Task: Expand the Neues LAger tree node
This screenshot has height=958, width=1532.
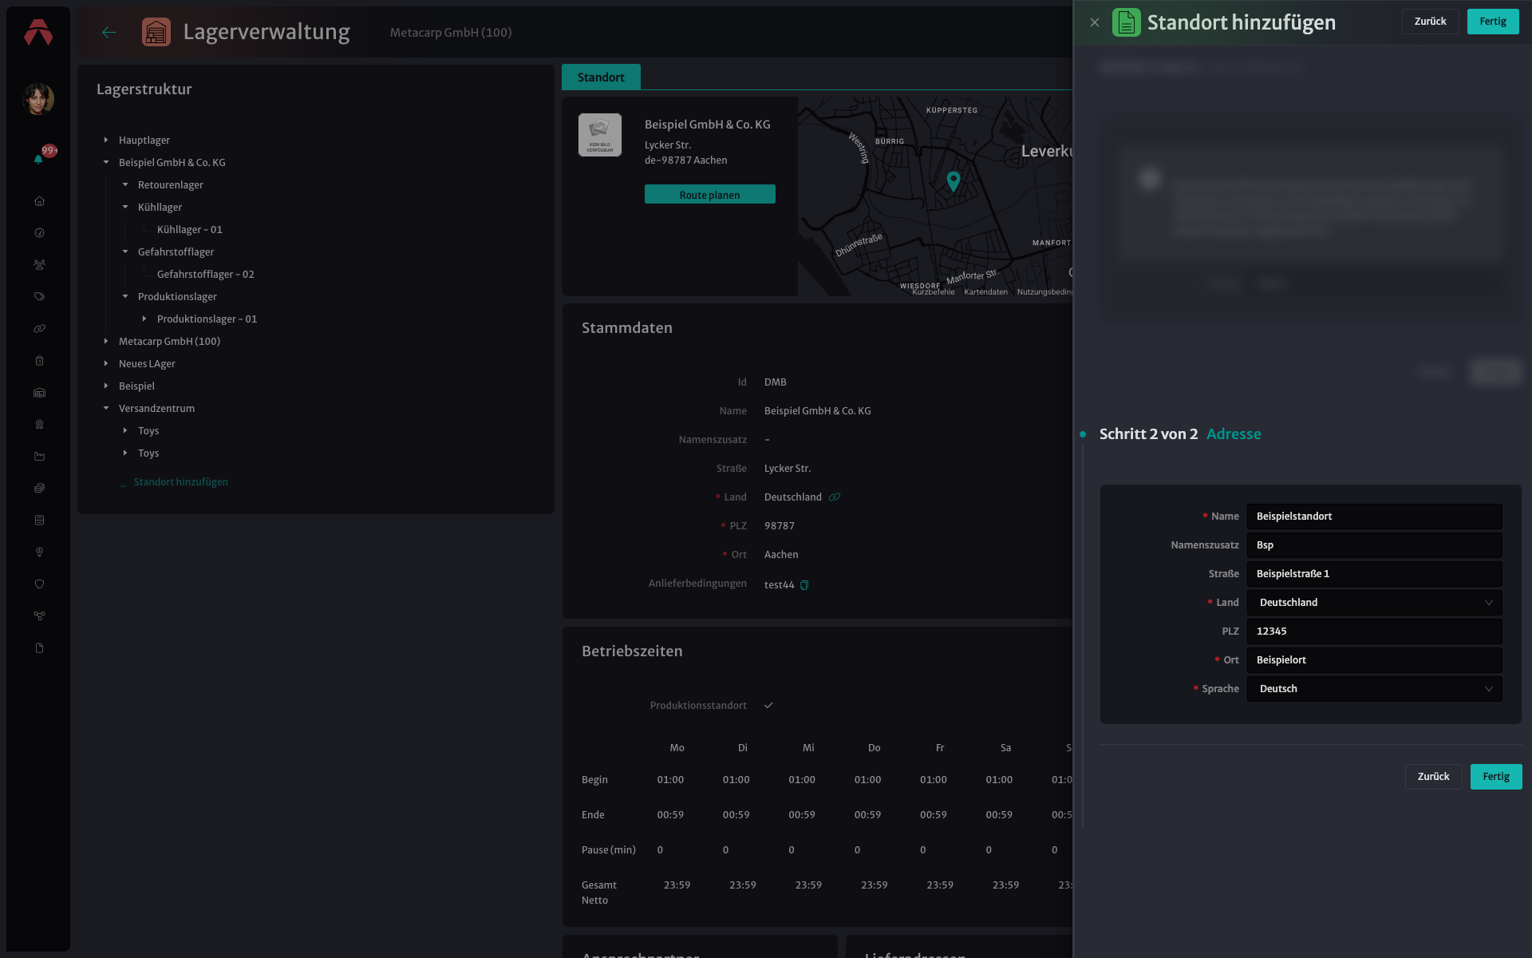Action: point(106,364)
